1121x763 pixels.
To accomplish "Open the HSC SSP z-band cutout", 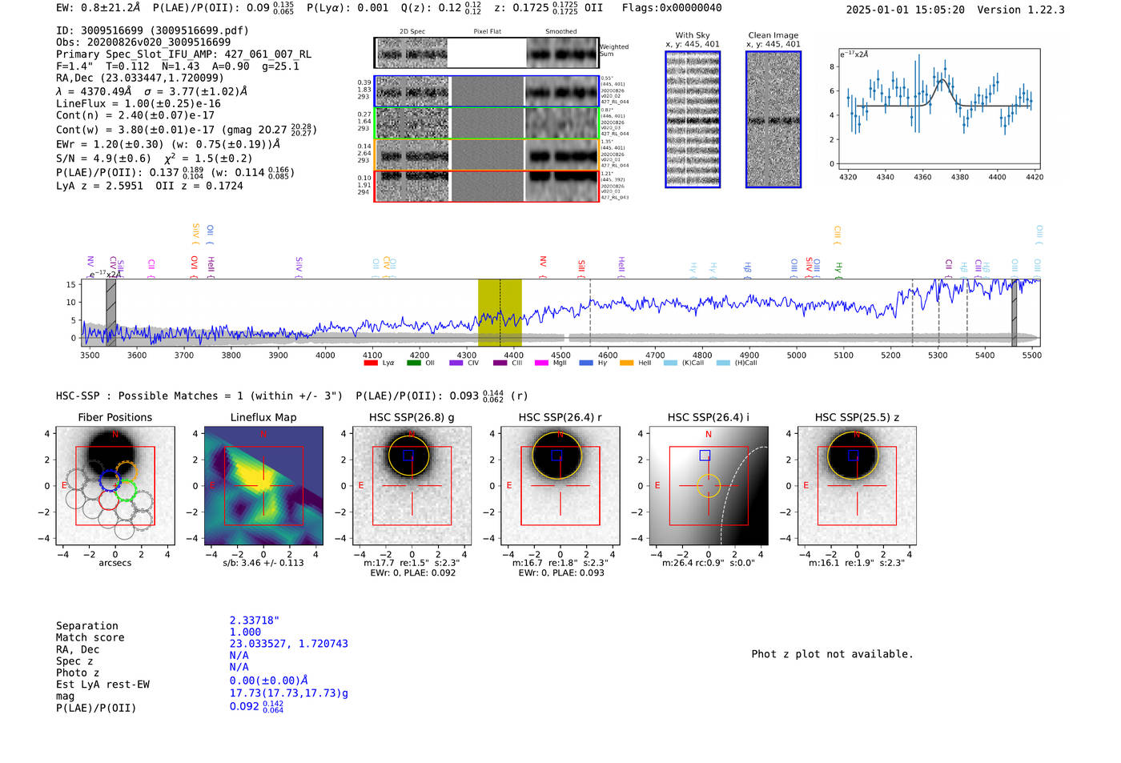I will (857, 486).
